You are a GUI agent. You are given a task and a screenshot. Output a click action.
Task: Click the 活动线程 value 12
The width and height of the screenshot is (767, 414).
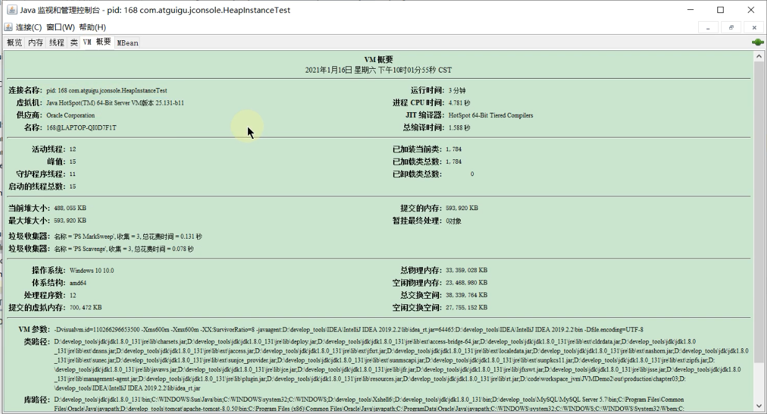[73, 149]
